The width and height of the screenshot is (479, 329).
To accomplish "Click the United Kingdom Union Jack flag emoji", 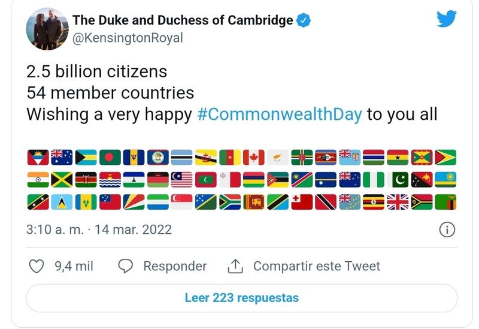I will (397, 202).
